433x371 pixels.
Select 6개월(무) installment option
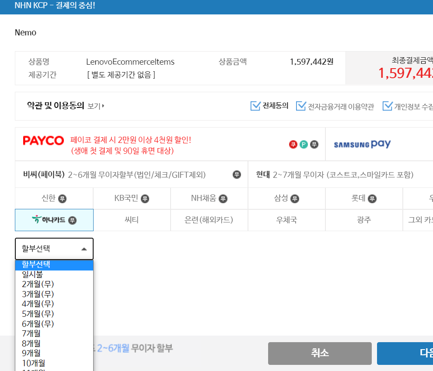click(x=54, y=324)
